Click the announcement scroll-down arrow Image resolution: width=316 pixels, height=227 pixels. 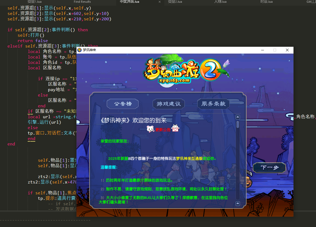pyautogui.click(x=238, y=203)
